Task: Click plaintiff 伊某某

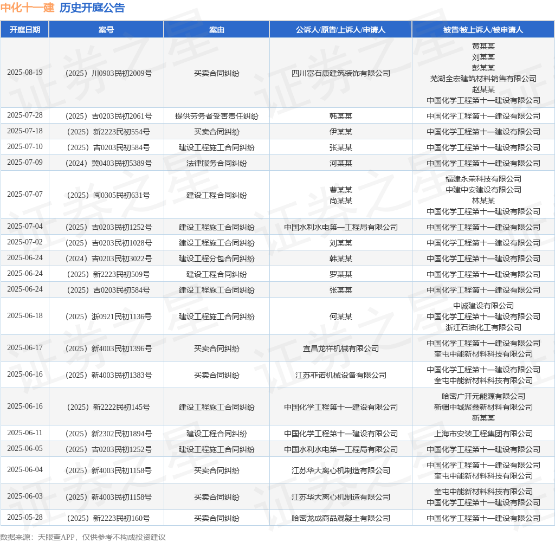Action: click(x=340, y=132)
